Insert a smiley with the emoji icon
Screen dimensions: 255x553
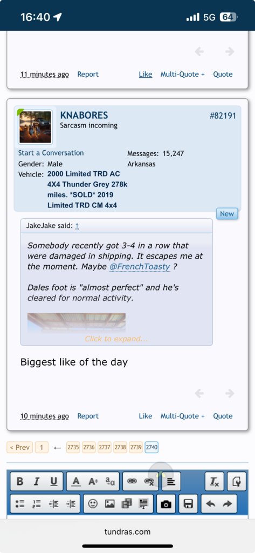point(93,504)
